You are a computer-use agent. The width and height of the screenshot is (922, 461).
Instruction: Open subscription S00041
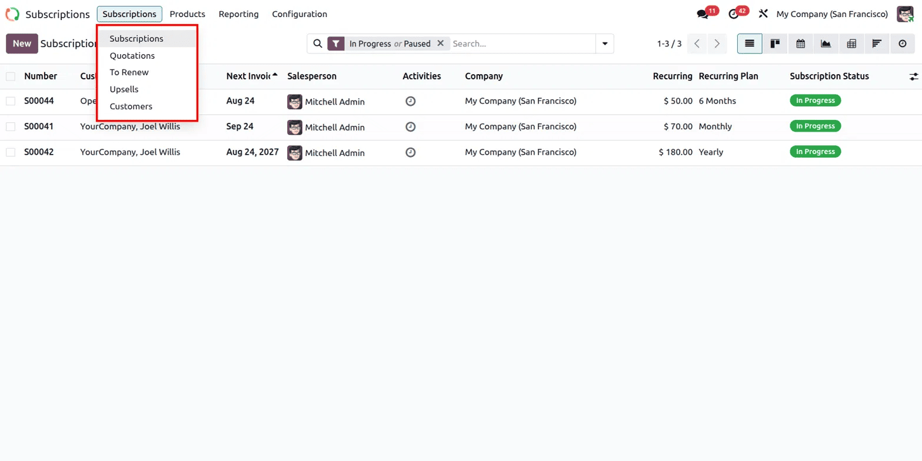coord(39,126)
